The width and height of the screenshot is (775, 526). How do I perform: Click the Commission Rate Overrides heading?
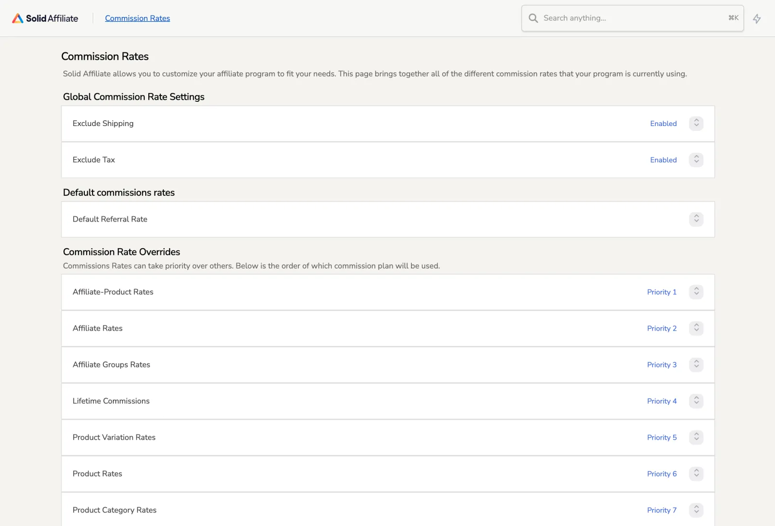[122, 252]
